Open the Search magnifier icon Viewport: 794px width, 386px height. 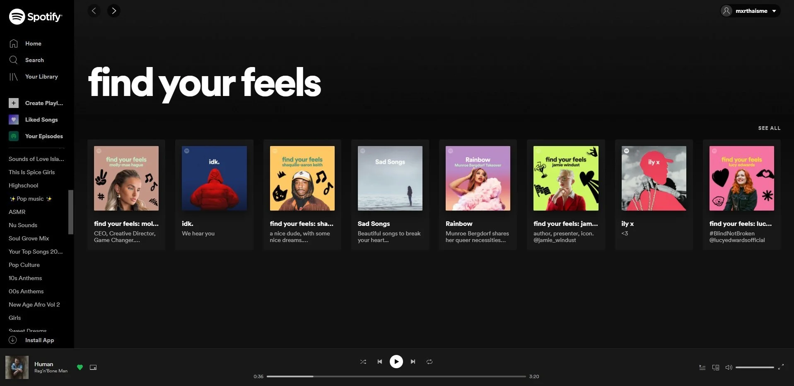(14, 60)
